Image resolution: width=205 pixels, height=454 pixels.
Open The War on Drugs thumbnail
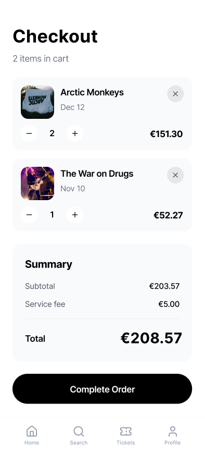point(37,183)
